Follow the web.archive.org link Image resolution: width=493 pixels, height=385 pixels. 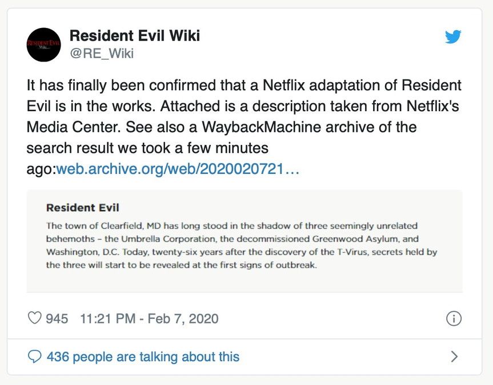coord(177,169)
